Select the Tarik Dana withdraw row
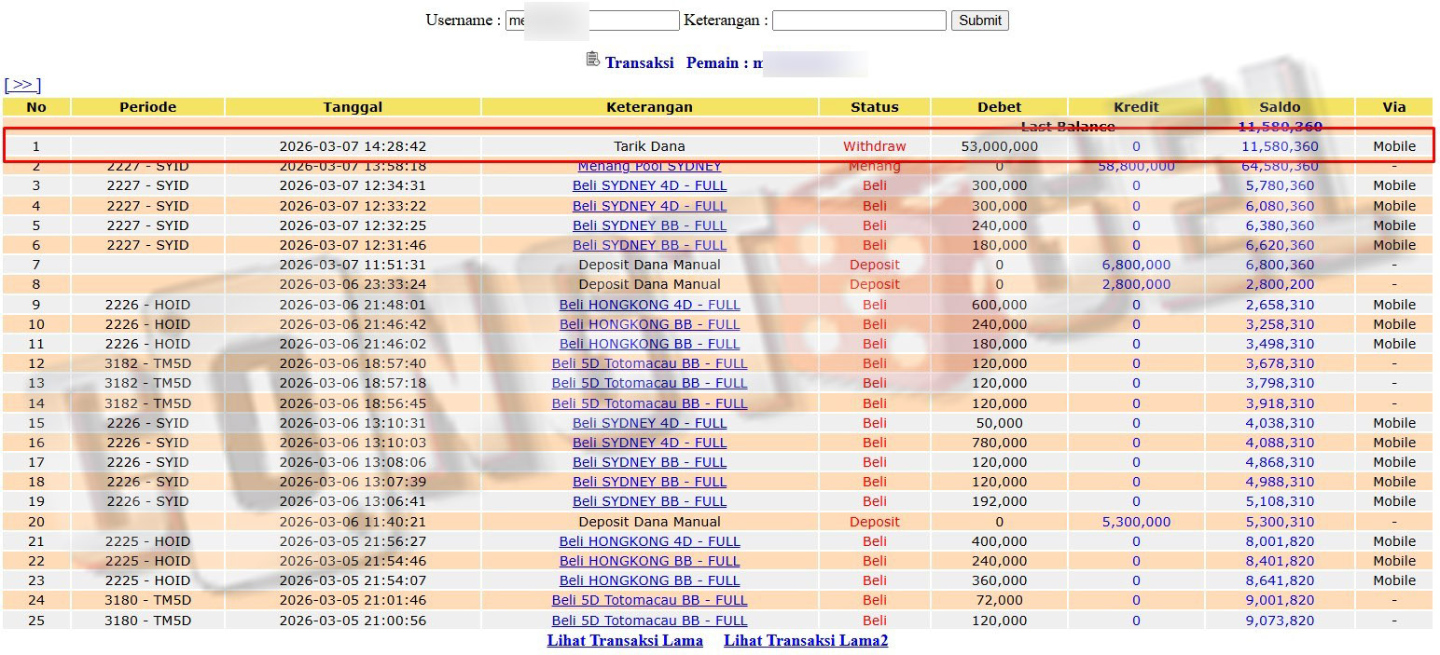Viewport: 1440px width, 655px height. pyautogui.click(x=649, y=146)
